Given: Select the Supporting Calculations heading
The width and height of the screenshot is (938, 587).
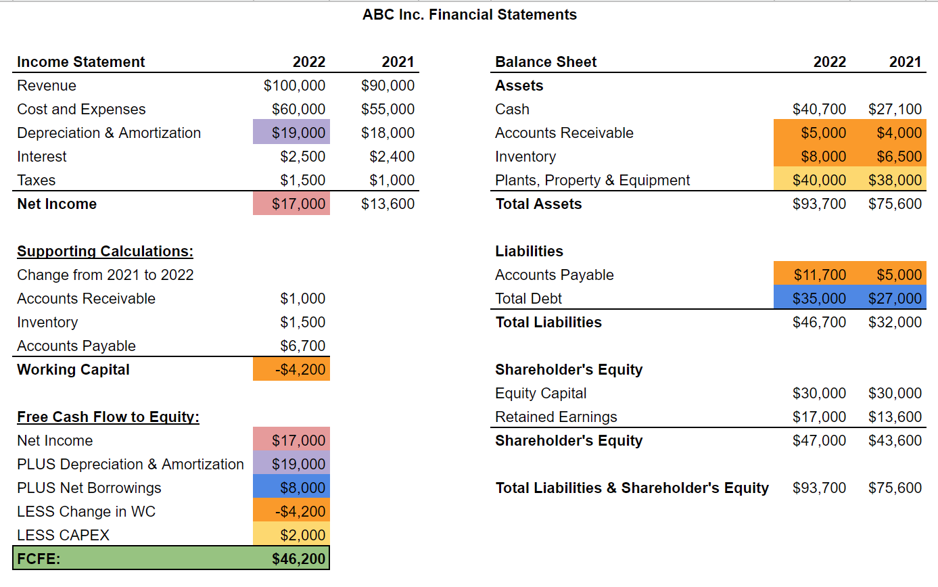Looking at the screenshot, I should pos(105,252).
